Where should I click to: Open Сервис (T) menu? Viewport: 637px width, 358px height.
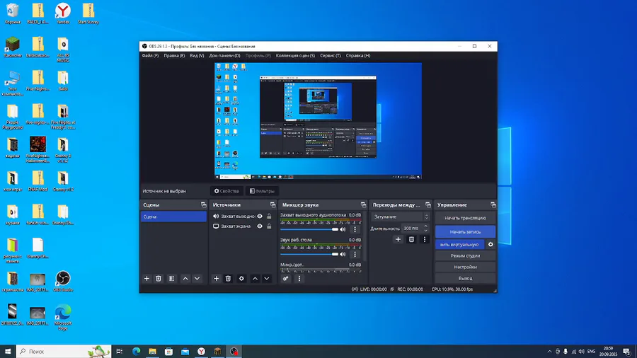tap(330, 56)
